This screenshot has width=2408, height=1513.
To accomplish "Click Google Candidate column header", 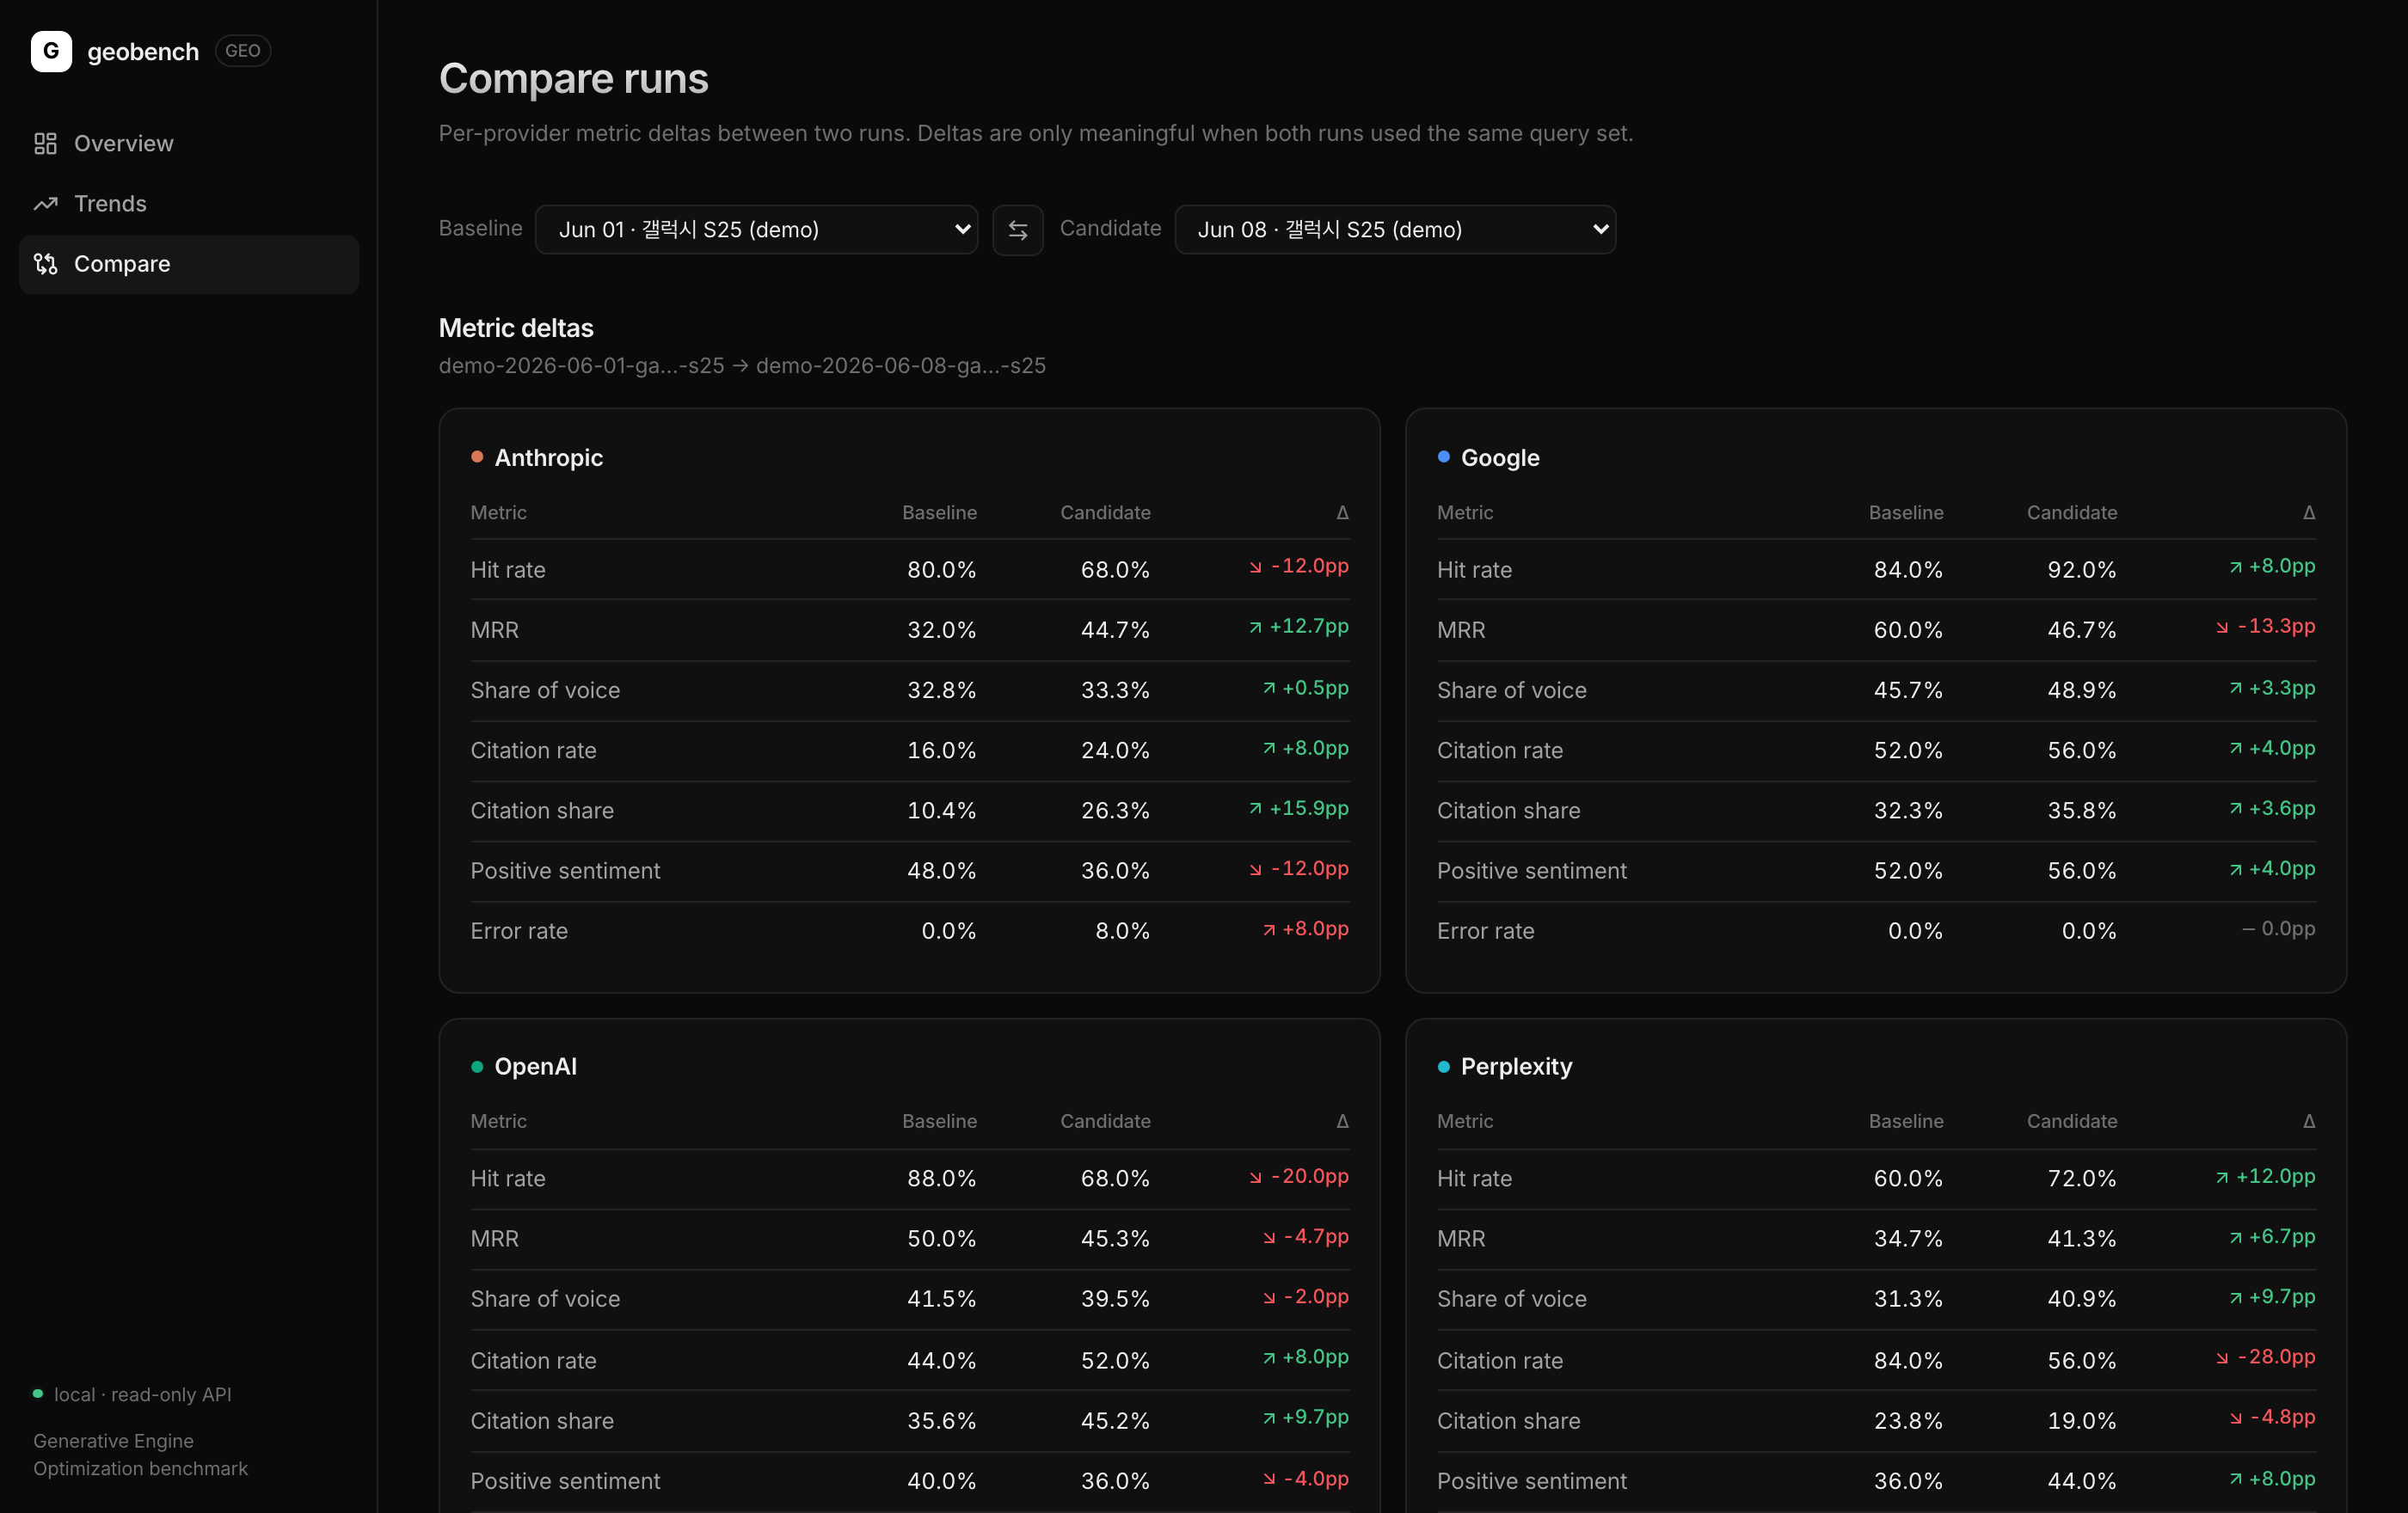I will click(2071, 512).
